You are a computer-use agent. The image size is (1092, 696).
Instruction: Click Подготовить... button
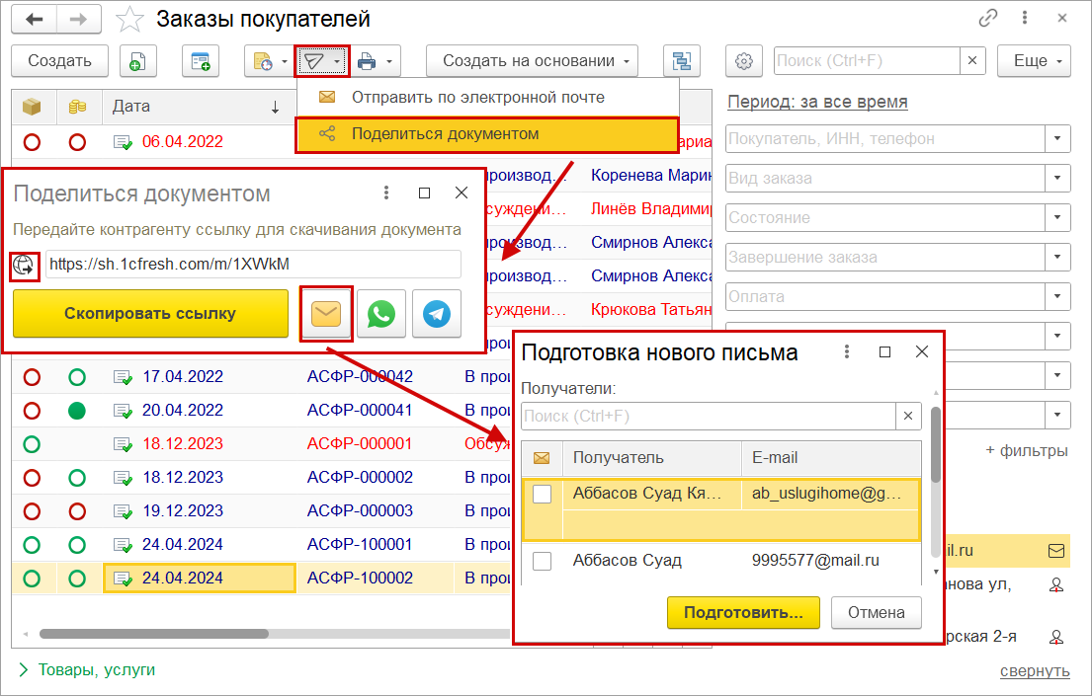pyautogui.click(x=743, y=612)
